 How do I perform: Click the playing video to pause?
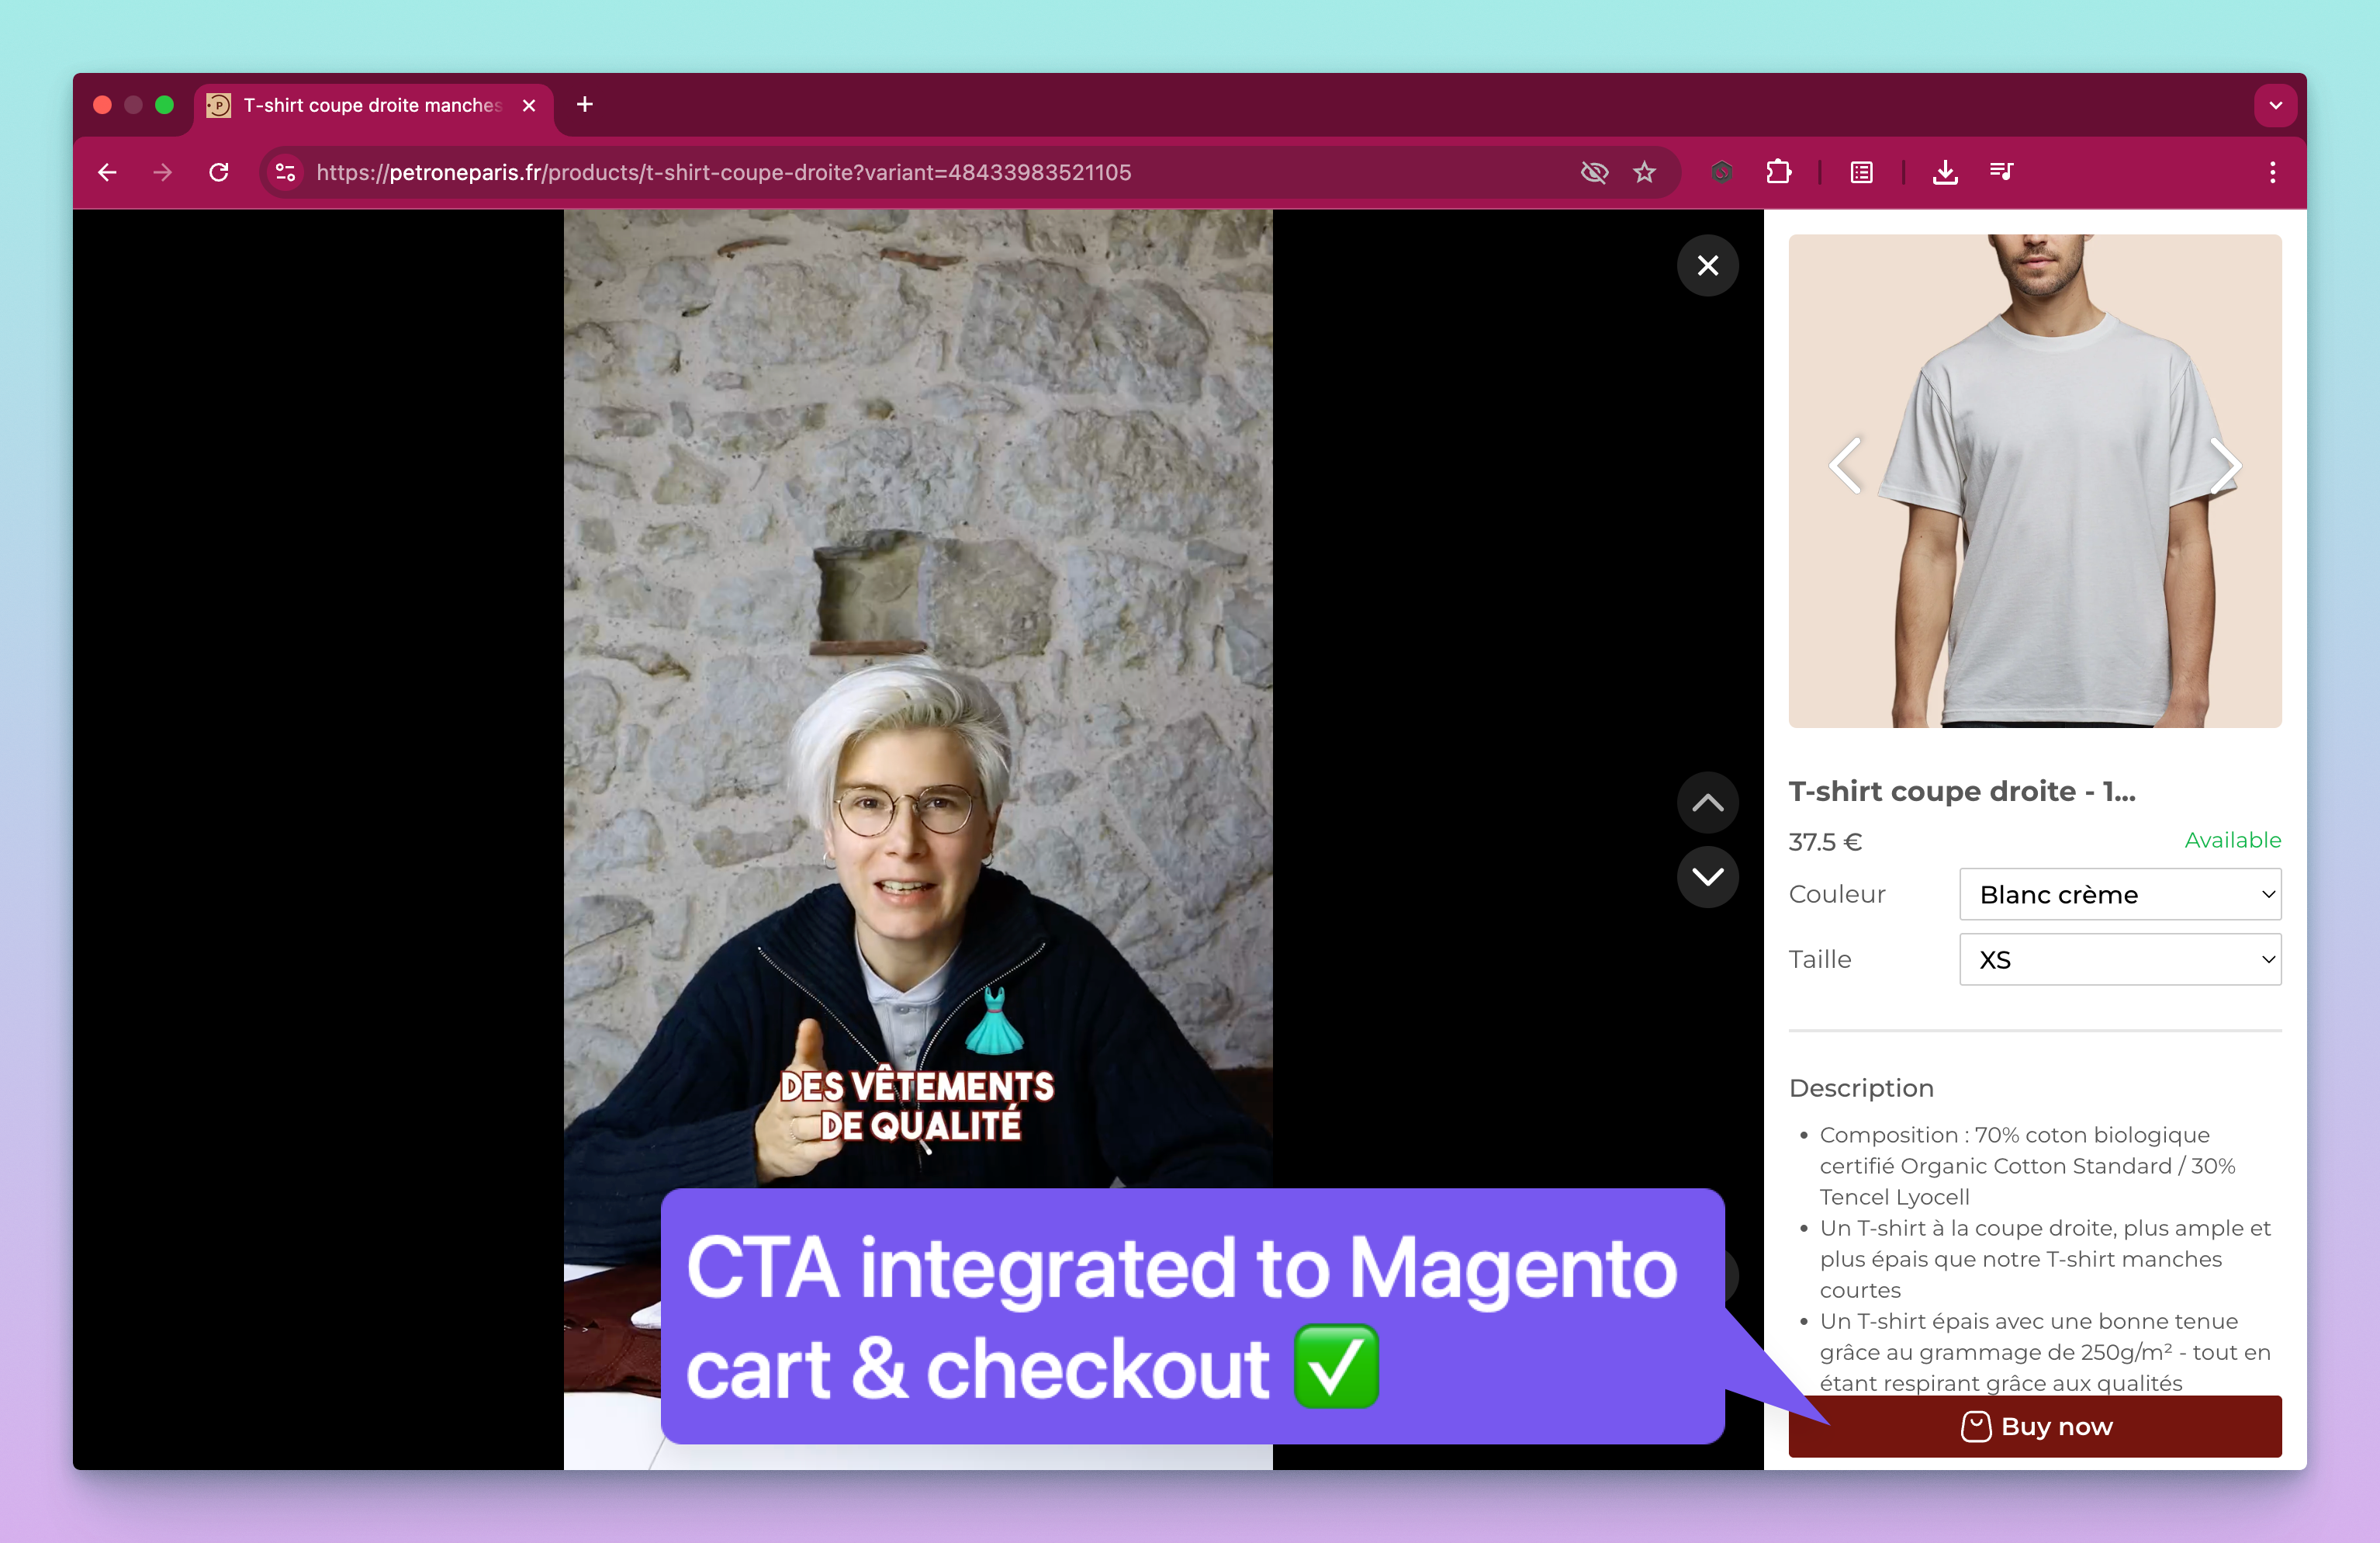coord(918,700)
